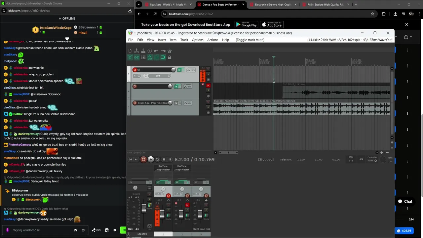This screenshot has width=423, height=238.
Task: Open File menu in REAPER
Action: (x=131, y=40)
